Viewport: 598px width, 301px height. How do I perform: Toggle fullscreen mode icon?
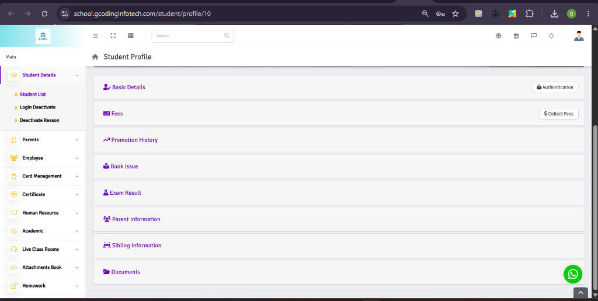[113, 36]
